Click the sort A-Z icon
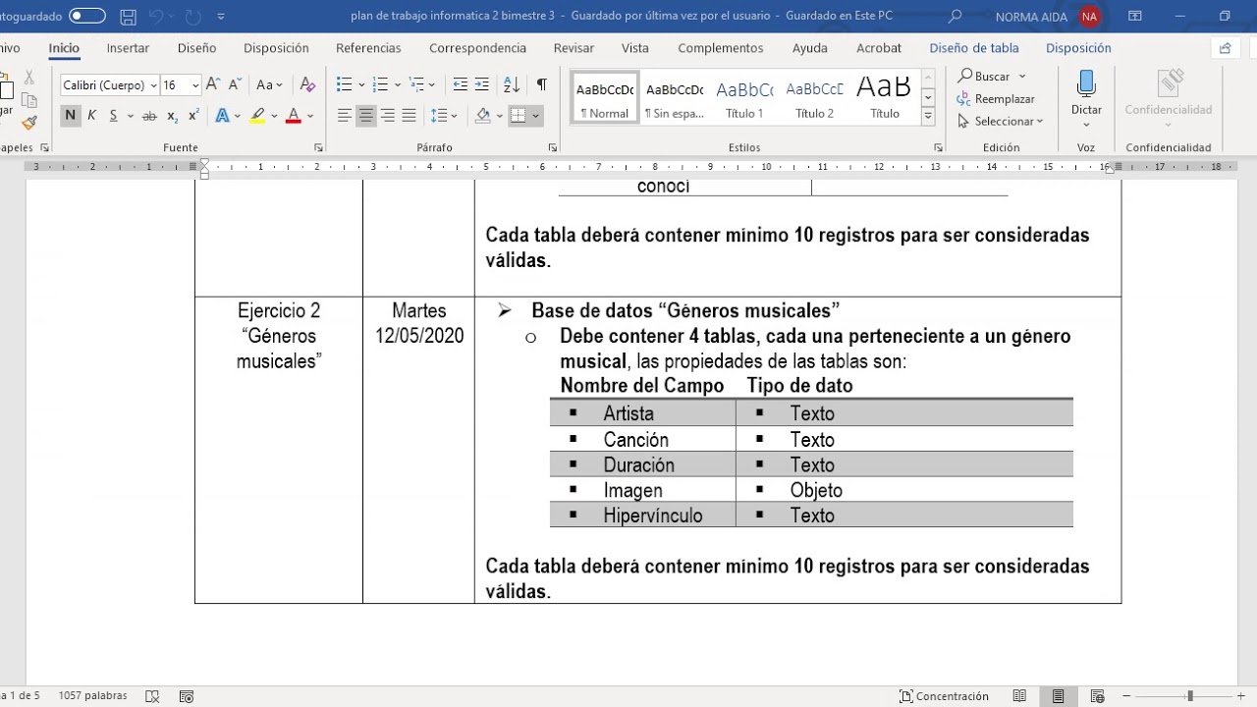Image resolution: width=1257 pixels, height=707 pixels. click(512, 85)
